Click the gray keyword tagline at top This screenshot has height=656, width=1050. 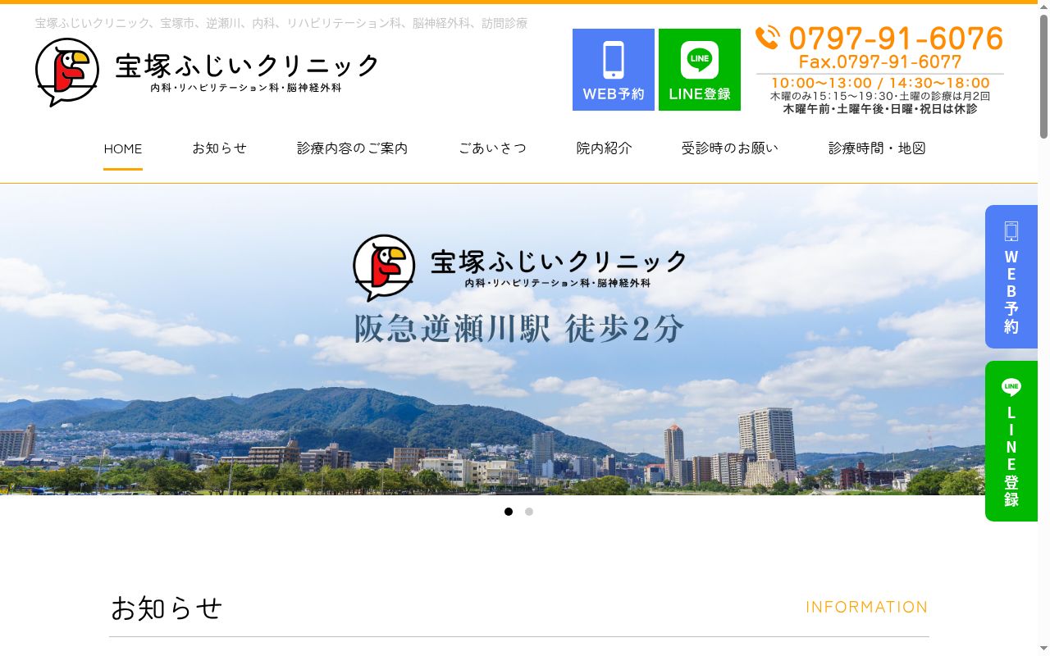pyautogui.click(x=281, y=23)
